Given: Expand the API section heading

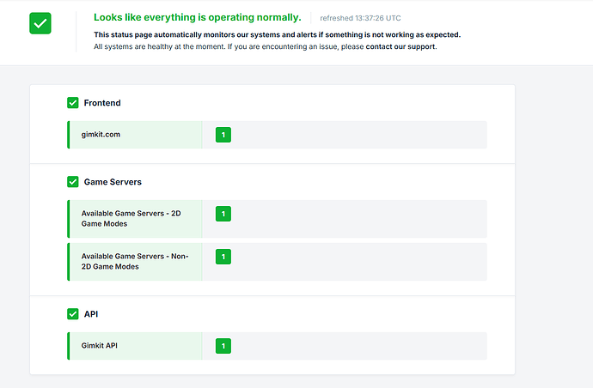Looking at the screenshot, I should (91, 314).
